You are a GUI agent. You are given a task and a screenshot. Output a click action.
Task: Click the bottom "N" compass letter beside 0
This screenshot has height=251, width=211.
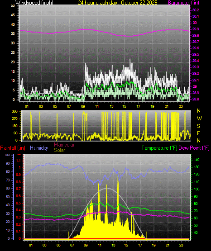coord(199,141)
